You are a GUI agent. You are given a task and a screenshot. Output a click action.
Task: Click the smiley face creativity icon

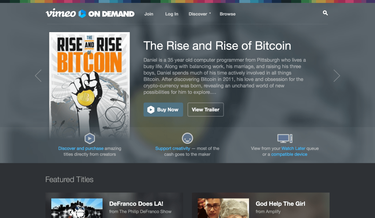(187, 138)
